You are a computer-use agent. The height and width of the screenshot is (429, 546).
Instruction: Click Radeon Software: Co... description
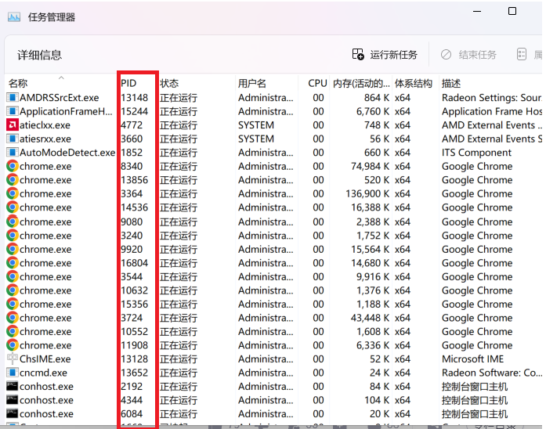pos(492,373)
